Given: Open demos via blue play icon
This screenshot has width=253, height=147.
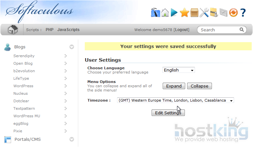Looking at the screenshot, I should [174, 12].
